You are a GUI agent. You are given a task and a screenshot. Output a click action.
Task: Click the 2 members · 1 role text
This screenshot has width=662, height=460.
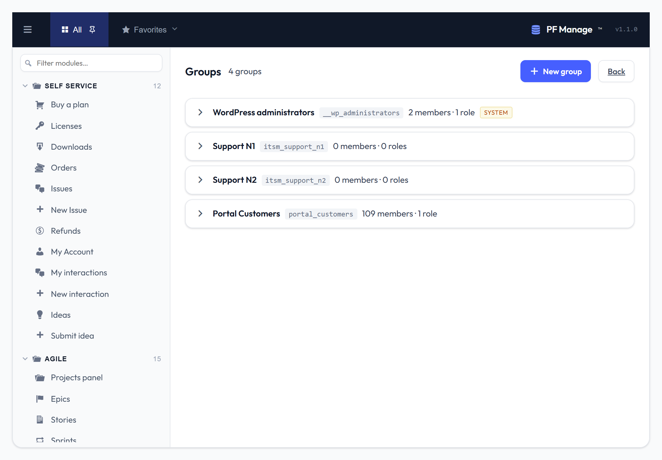click(441, 113)
